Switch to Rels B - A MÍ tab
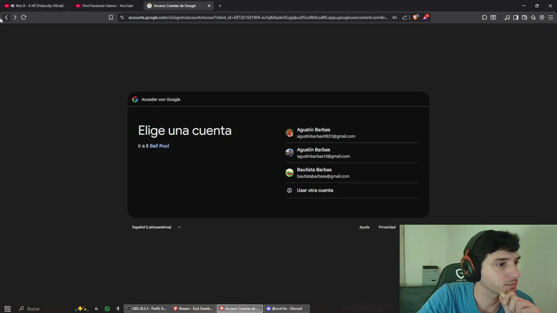This screenshot has height=313, width=557. tap(35, 6)
